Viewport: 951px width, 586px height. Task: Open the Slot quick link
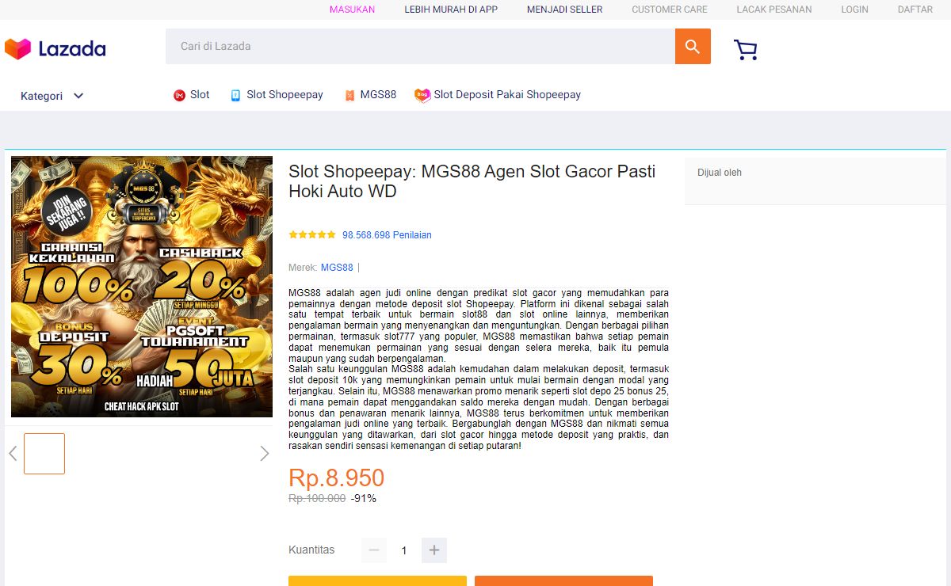200,95
